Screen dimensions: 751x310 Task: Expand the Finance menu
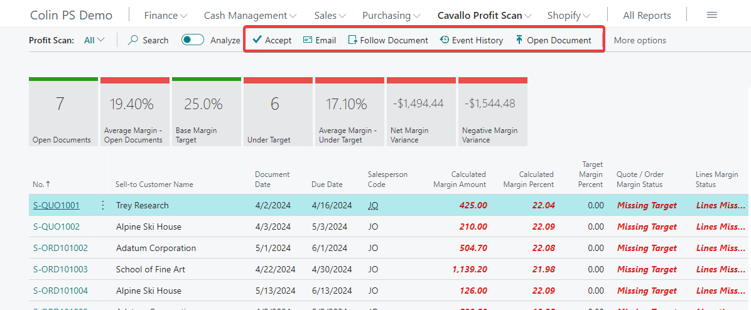165,15
